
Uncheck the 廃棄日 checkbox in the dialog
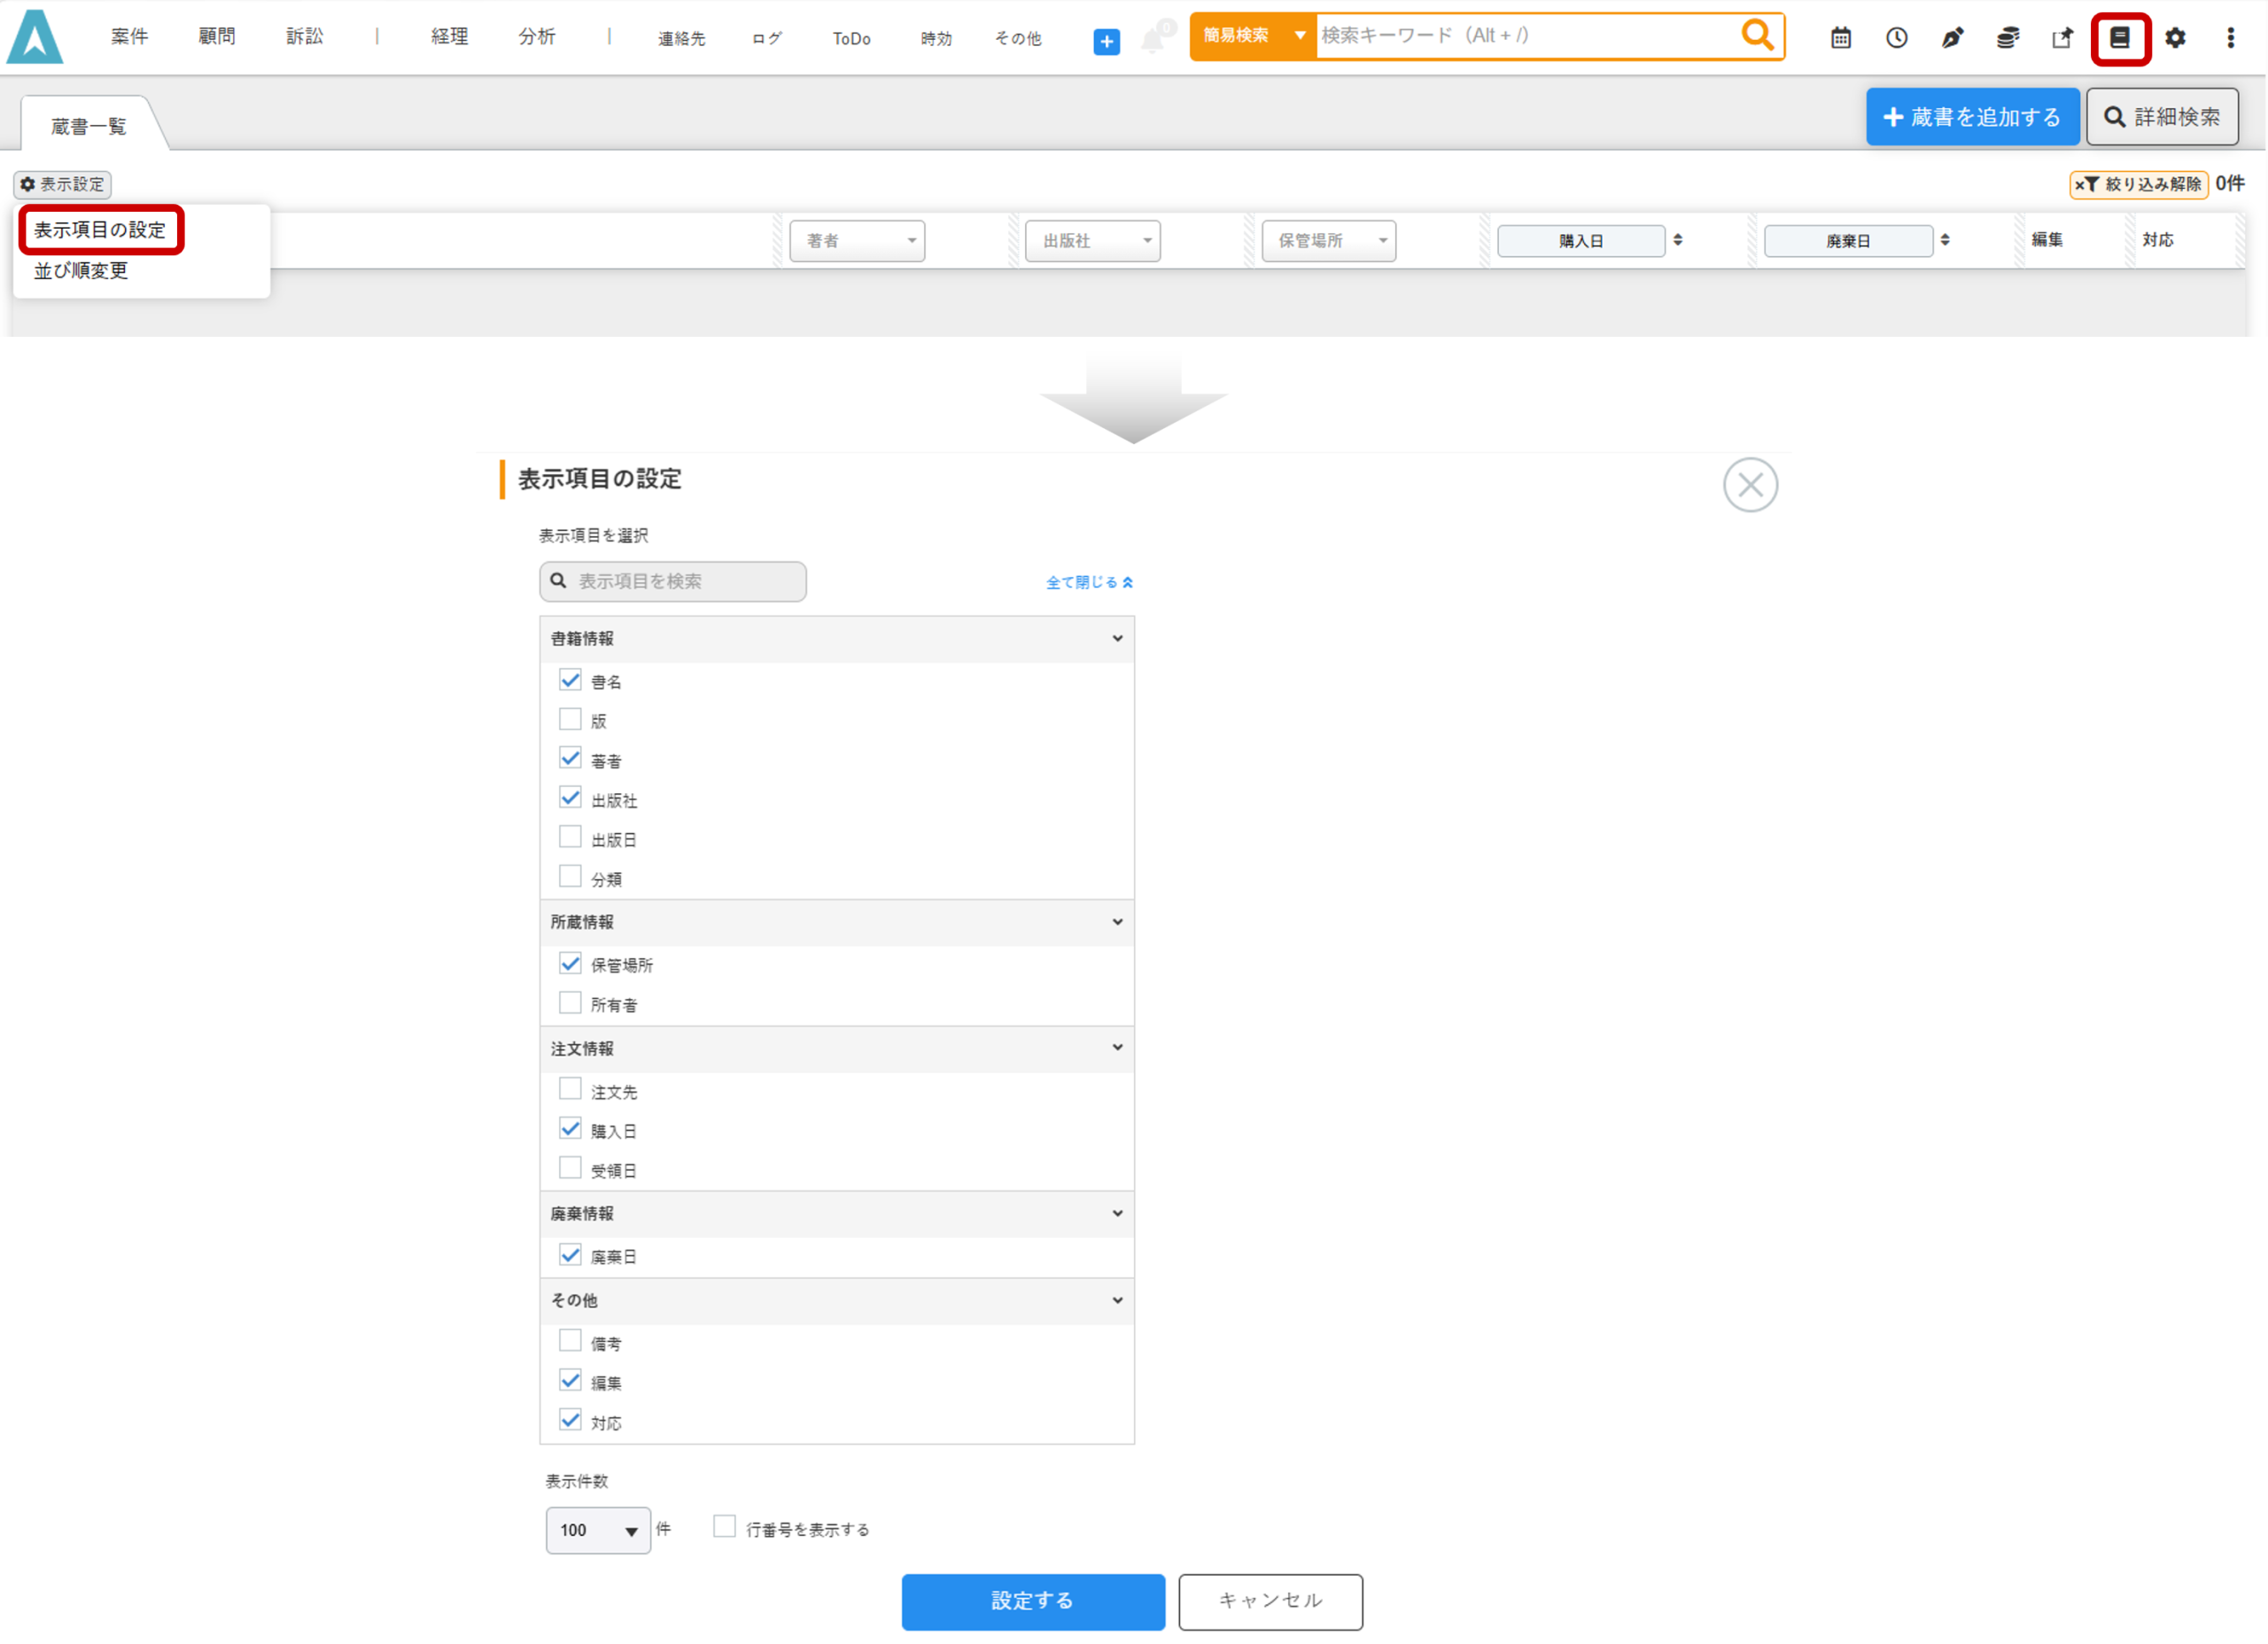pos(570,1256)
